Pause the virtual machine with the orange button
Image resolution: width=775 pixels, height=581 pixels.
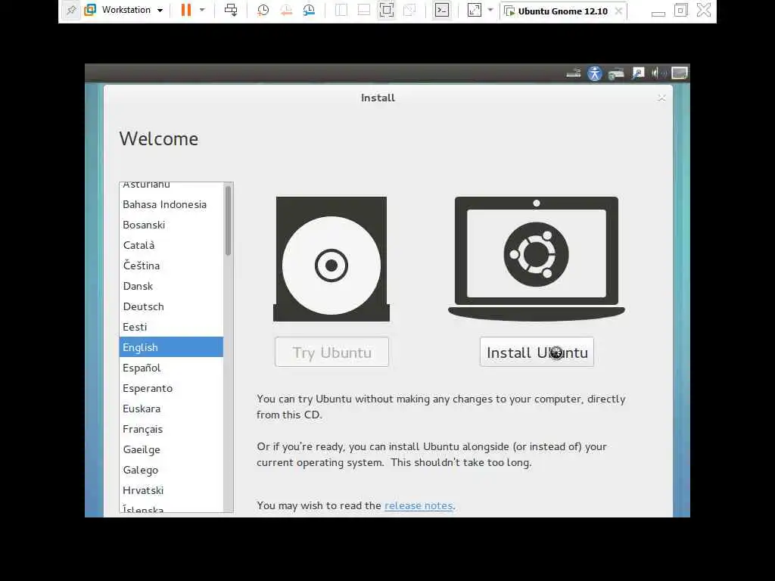[x=186, y=10]
